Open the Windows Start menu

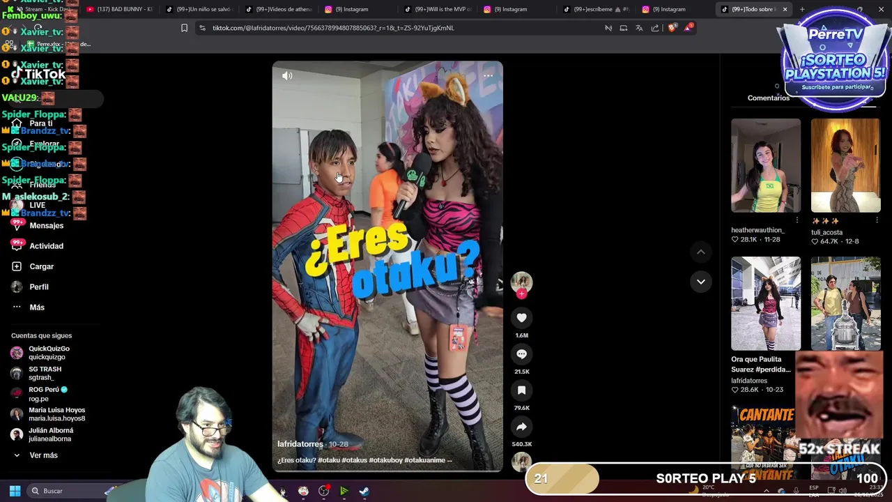pyautogui.click(x=15, y=491)
